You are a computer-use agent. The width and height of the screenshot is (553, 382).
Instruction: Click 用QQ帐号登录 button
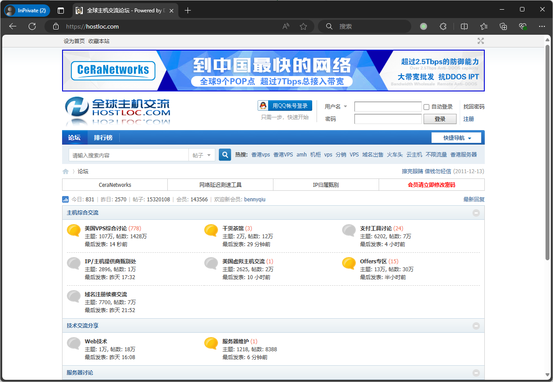pyautogui.click(x=285, y=106)
